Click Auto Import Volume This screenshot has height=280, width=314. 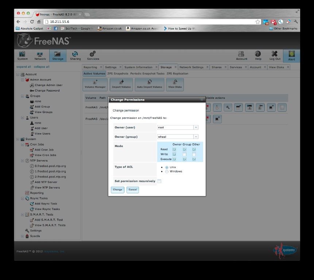click(x=150, y=85)
